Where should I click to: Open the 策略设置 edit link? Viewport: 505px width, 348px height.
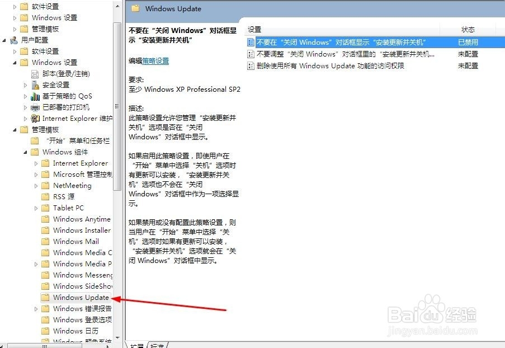pyautogui.click(x=155, y=61)
